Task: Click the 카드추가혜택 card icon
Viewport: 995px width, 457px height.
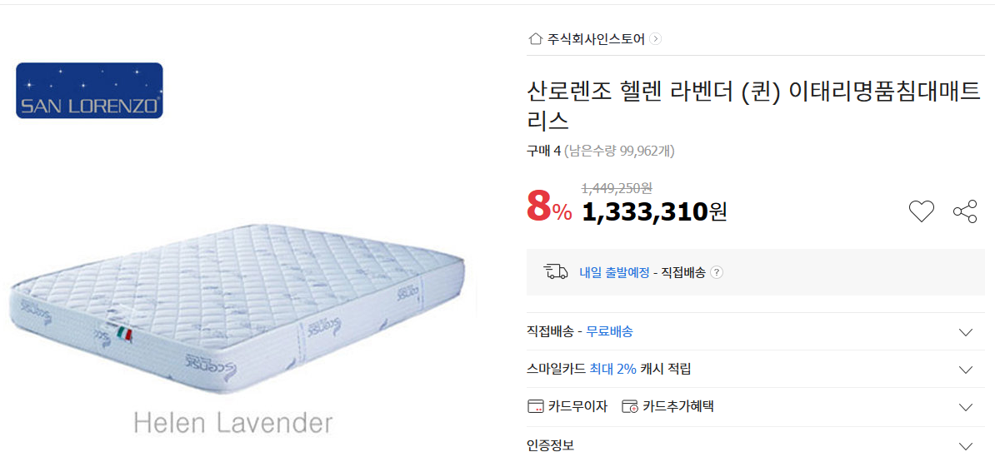Action: tap(630, 407)
